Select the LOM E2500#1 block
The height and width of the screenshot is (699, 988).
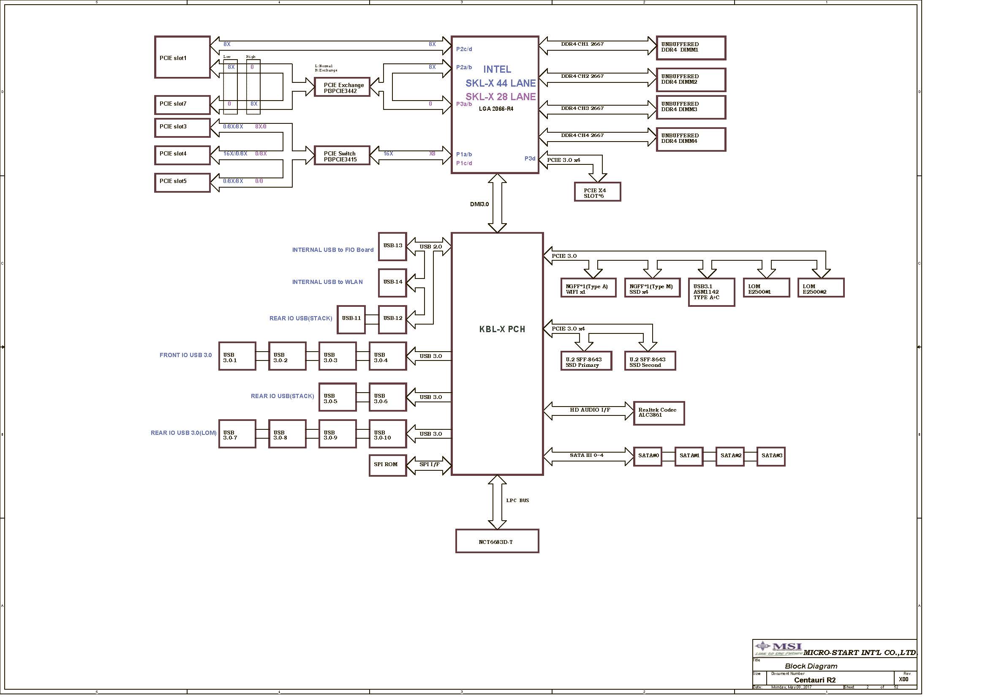[x=766, y=287]
